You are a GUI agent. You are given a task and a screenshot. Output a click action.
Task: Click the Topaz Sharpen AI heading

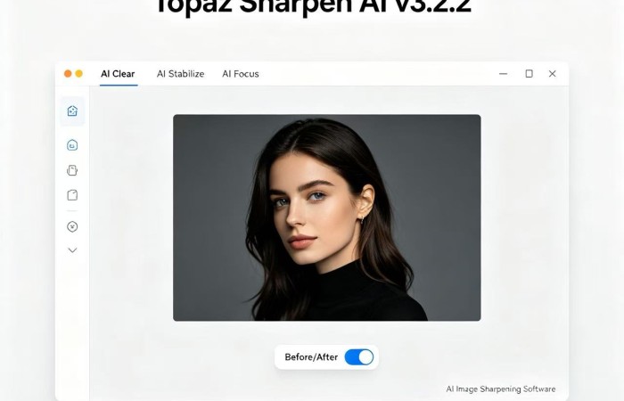(313, 7)
